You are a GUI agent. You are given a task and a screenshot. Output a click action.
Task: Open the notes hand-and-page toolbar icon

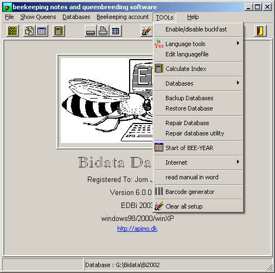click(29, 31)
